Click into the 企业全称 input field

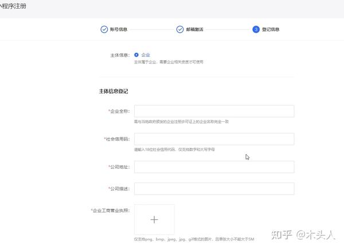click(214, 111)
